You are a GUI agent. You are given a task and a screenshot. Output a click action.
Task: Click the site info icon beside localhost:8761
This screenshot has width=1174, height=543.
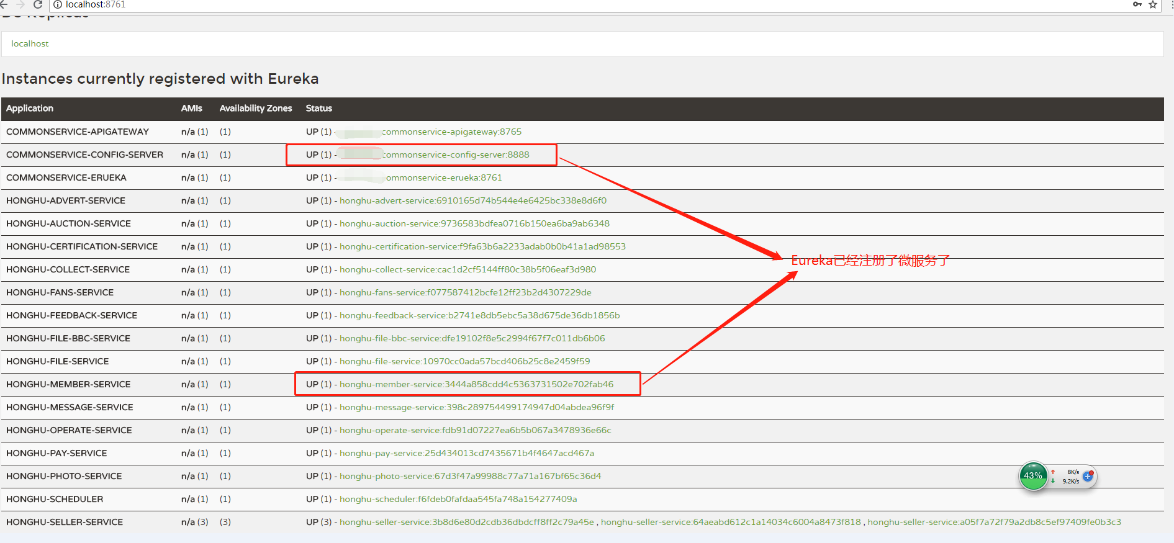[x=58, y=4]
